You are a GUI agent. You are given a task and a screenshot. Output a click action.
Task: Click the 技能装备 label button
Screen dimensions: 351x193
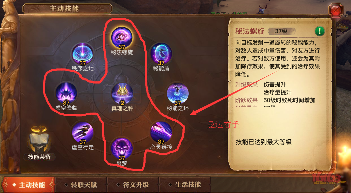(39, 157)
